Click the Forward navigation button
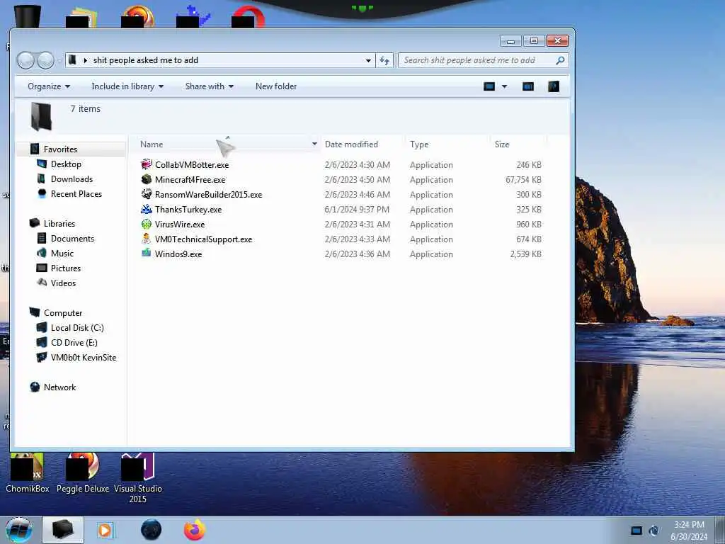 [x=45, y=60]
